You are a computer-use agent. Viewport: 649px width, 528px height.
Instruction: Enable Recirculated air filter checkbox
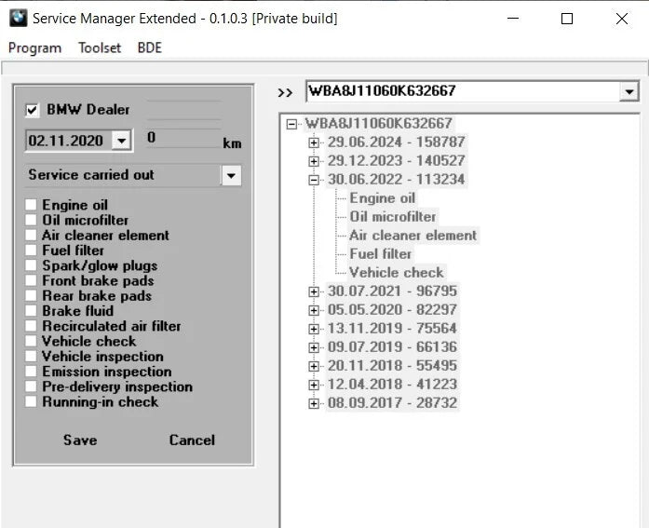click(x=31, y=326)
